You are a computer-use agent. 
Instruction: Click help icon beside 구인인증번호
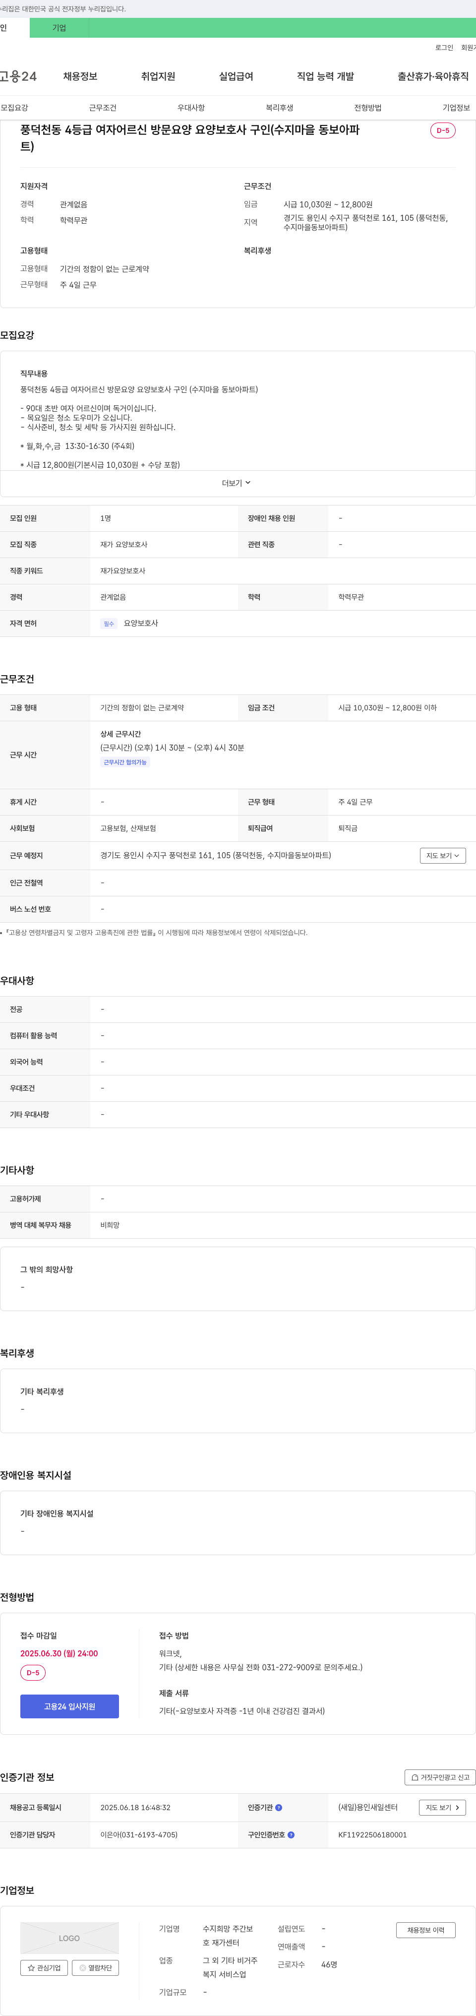click(291, 1834)
